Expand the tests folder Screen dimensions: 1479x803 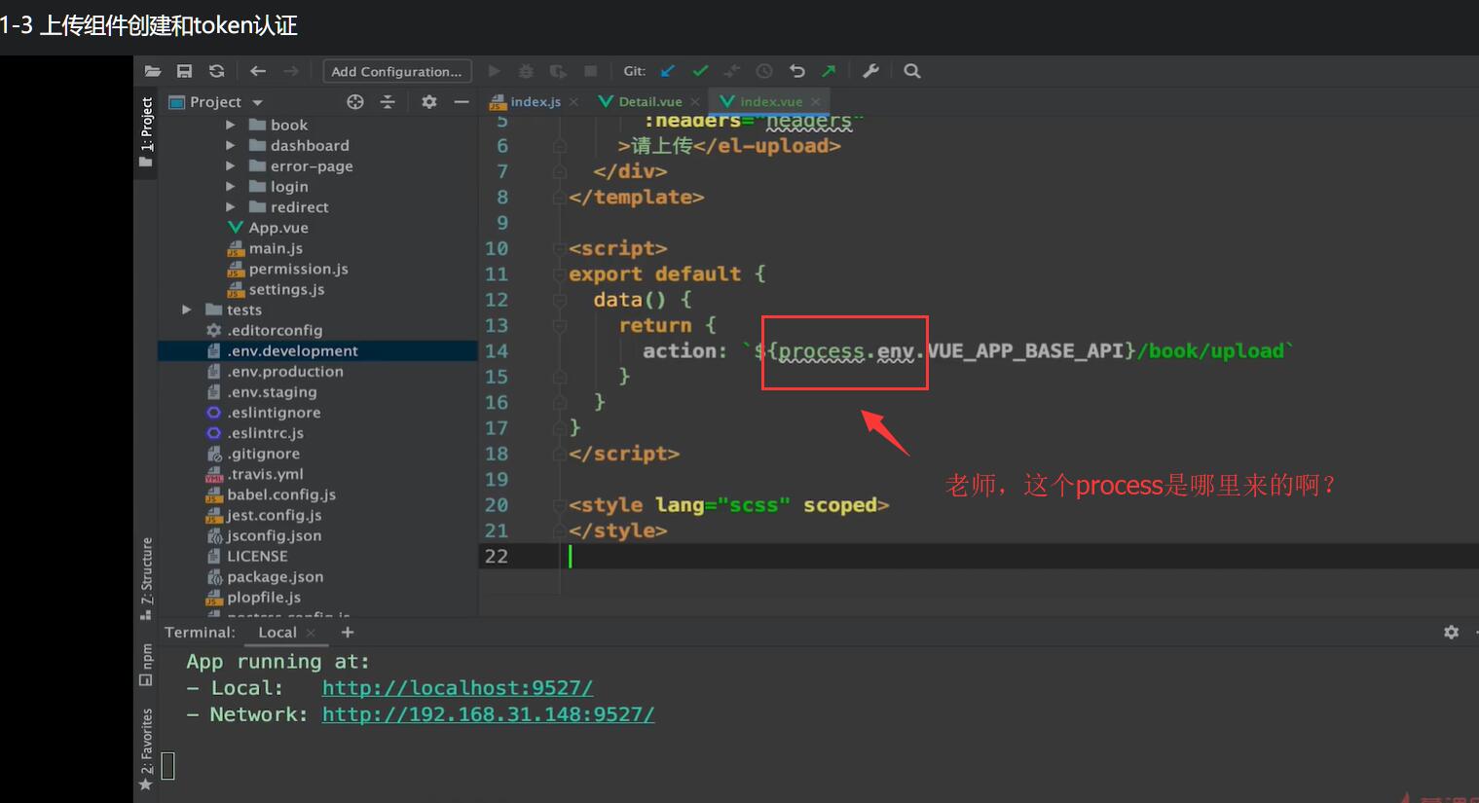(187, 310)
